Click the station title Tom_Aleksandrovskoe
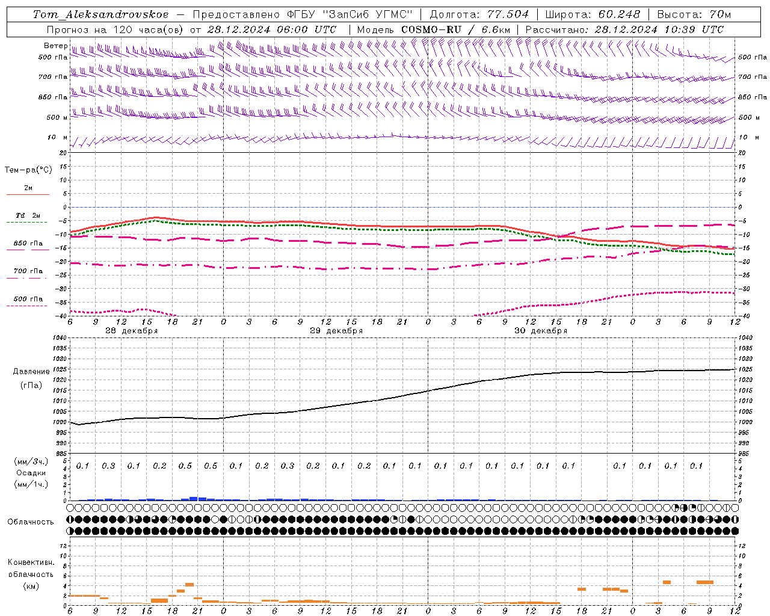 click(x=101, y=14)
